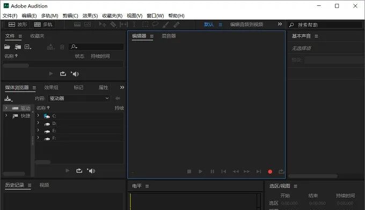The width and height of the screenshot is (365, 210).
Task: Toggle loop playback in Files panel
Action: coord(63,74)
